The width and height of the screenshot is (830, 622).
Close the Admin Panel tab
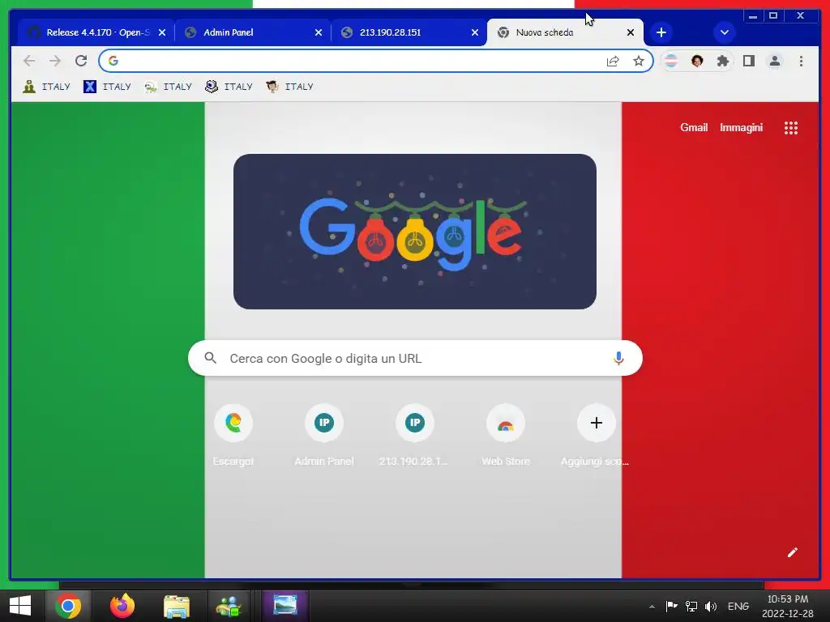318,32
